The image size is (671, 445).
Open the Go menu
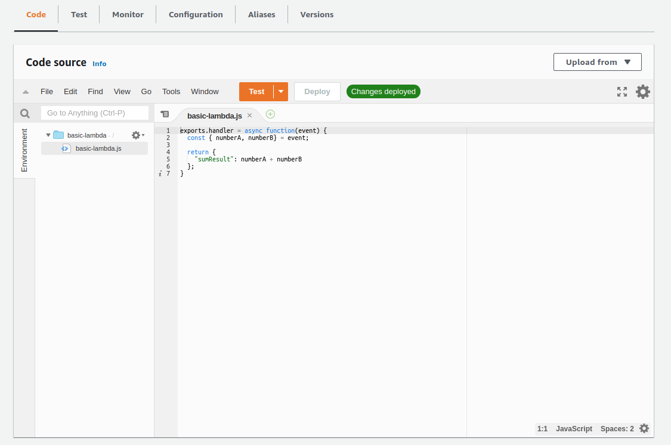pos(146,92)
